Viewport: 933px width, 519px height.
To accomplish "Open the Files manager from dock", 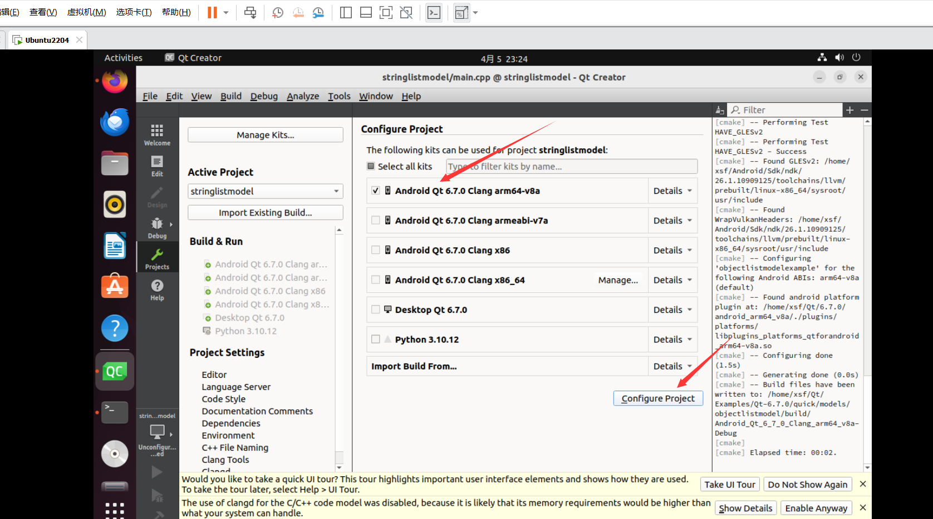I will (x=115, y=163).
